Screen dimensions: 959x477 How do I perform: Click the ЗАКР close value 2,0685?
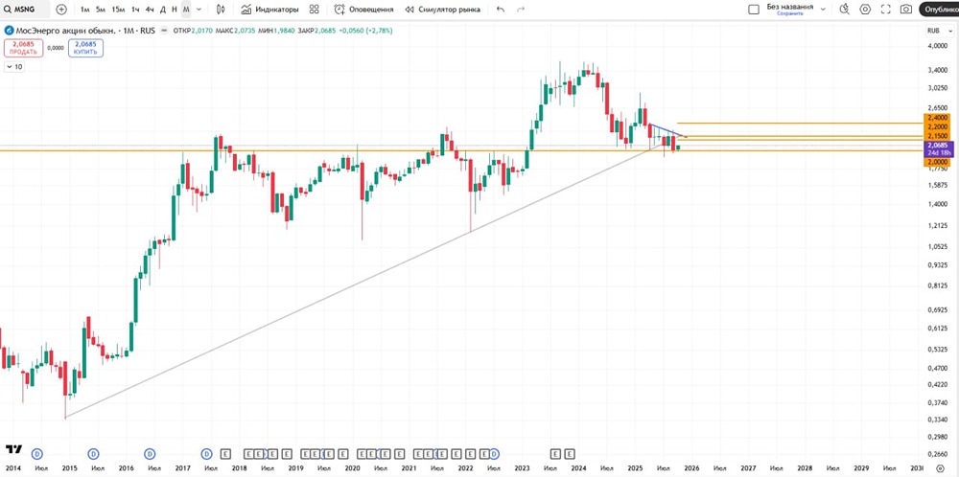coord(324,31)
